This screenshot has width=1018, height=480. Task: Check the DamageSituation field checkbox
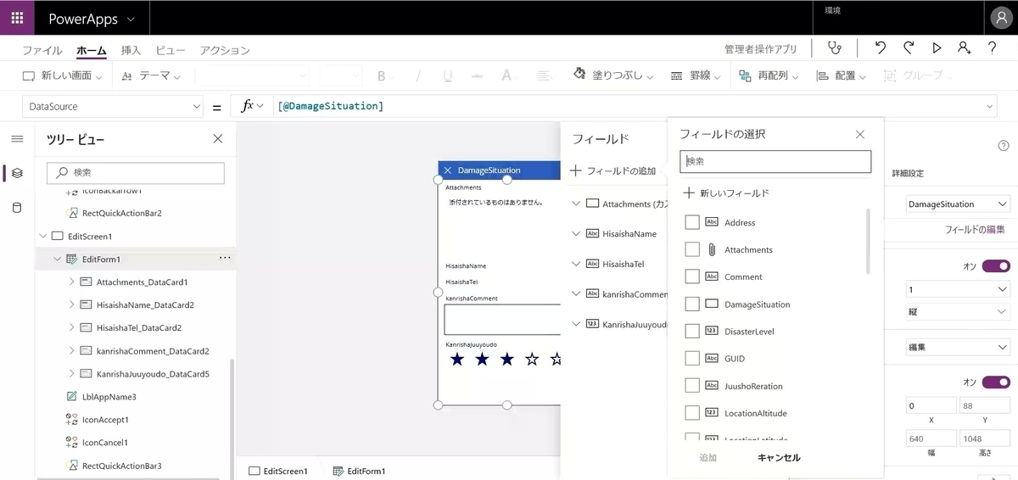692,304
